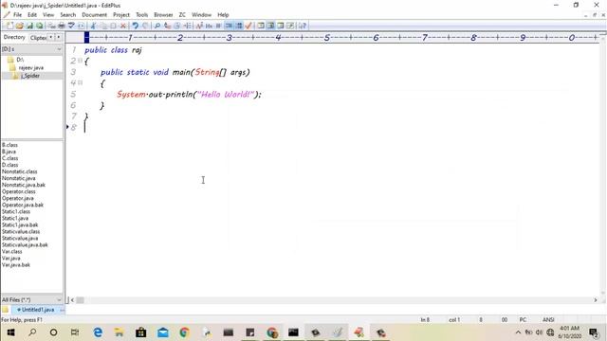
Task: Click the Find in Files toolbar icon
Action: (177, 26)
